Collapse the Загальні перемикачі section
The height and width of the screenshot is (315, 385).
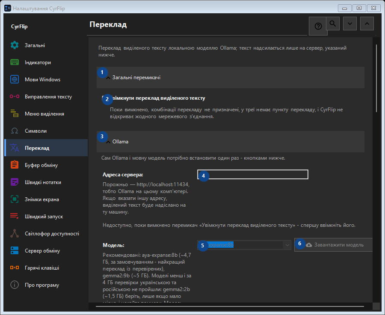point(231,77)
